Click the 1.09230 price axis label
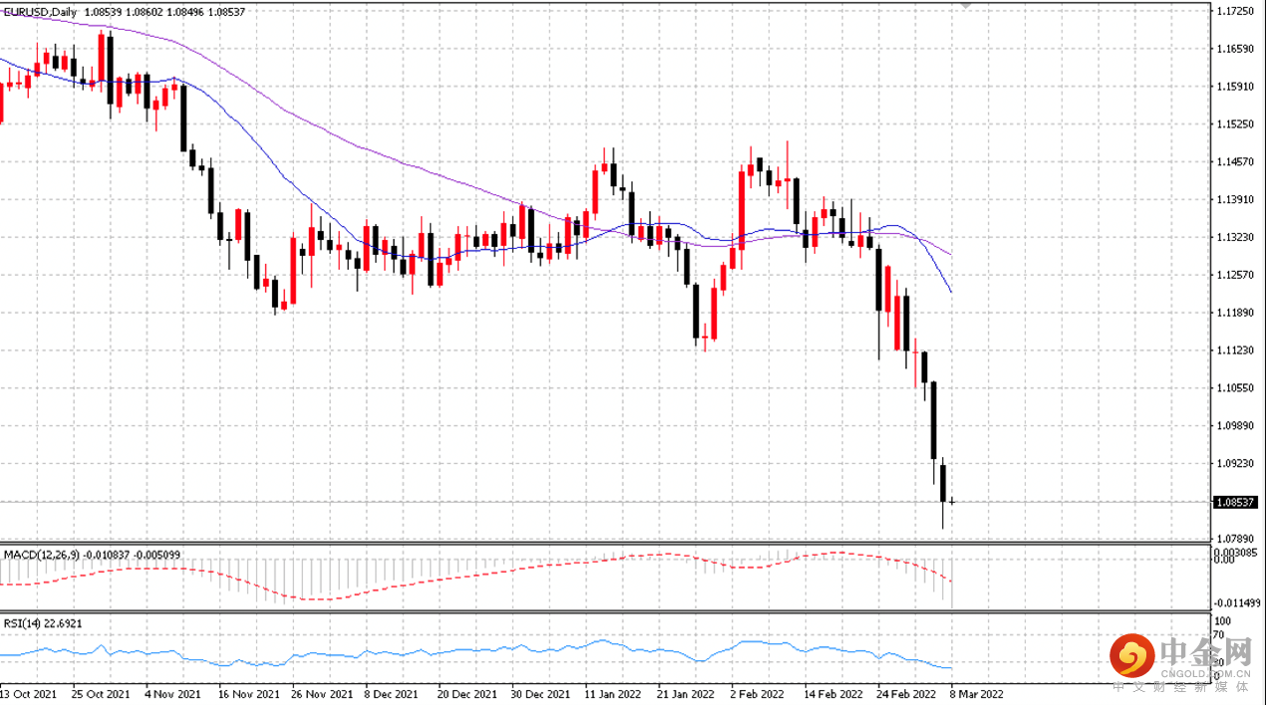1266x705 pixels. click(x=1235, y=464)
